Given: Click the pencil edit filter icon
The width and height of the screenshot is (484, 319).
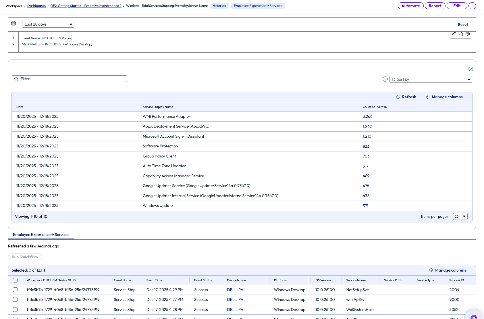Looking at the screenshot, I should pyautogui.click(x=454, y=34).
